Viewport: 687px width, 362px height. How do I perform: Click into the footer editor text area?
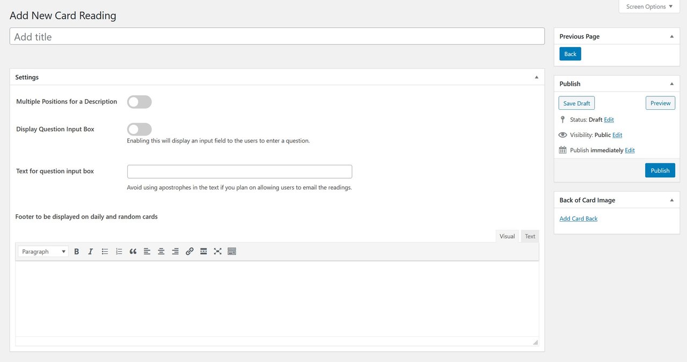(x=277, y=299)
